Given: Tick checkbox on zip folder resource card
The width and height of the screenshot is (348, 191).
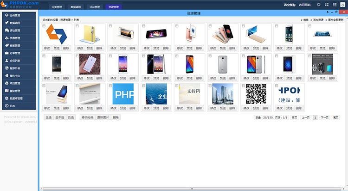Looking at the screenshot, I should click(77, 26).
